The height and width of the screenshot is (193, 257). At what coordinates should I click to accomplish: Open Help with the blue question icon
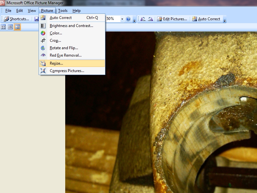tap(128, 19)
